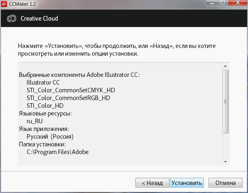The image size is (248, 193).
Task: Click the 'Папка установки:' heading
Action: point(42,144)
